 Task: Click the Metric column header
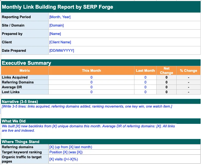pos(25,70)
